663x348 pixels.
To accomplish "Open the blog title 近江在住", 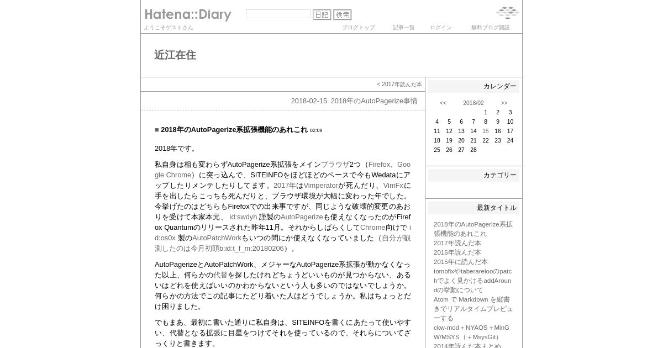I will click(175, 55).
